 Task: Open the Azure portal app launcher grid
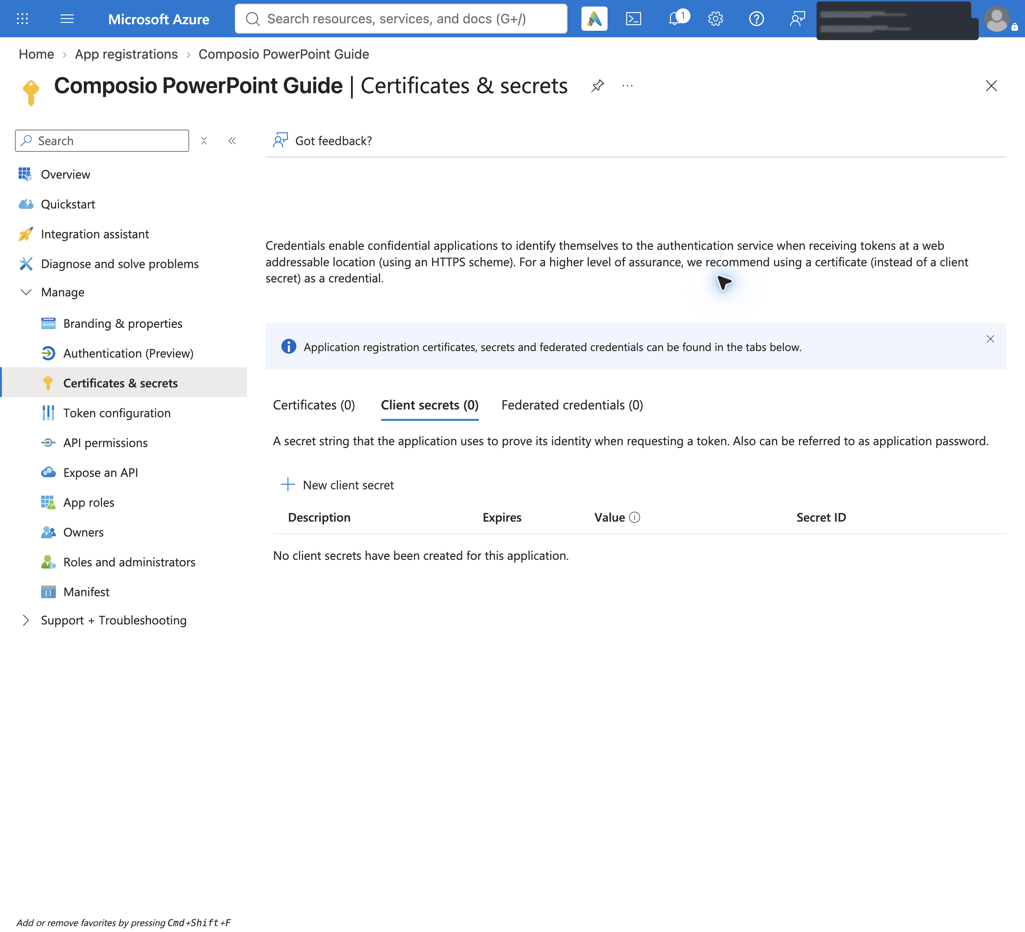22,19
